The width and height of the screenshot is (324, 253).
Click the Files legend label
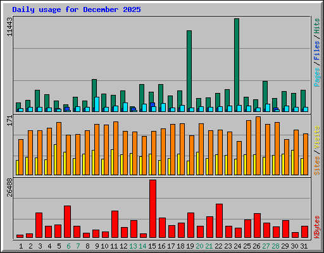click(x=317, y=51)
